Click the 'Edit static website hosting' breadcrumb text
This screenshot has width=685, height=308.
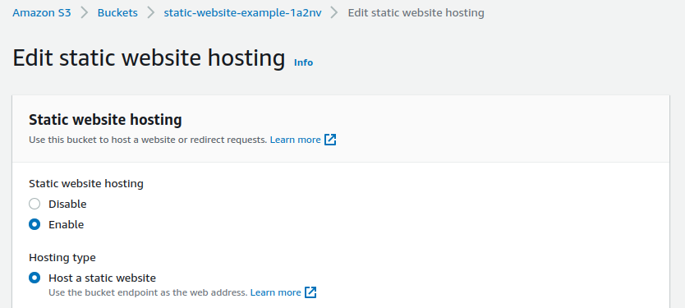(416, 12)
